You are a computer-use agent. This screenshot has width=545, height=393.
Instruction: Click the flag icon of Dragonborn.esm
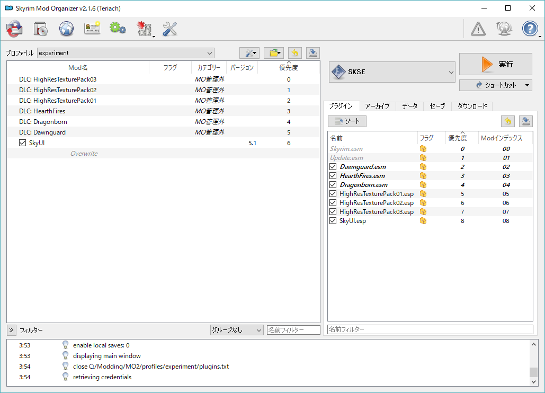tap(423, 184)
